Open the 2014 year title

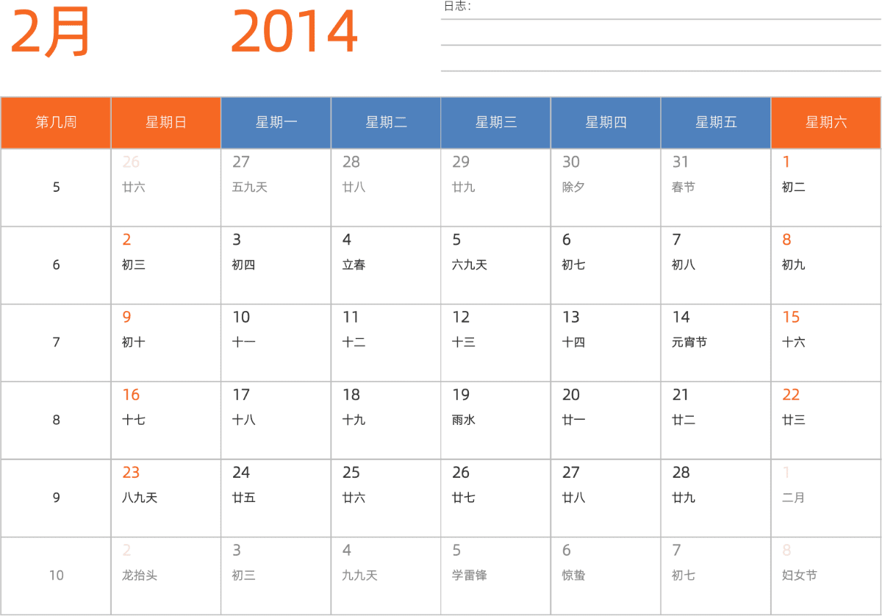[x=294, y=32]
